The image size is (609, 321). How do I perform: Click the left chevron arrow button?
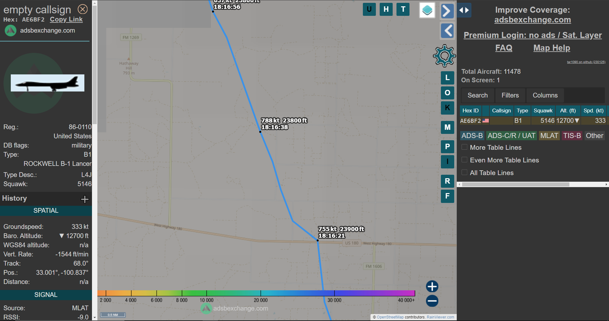click(447, 31)
